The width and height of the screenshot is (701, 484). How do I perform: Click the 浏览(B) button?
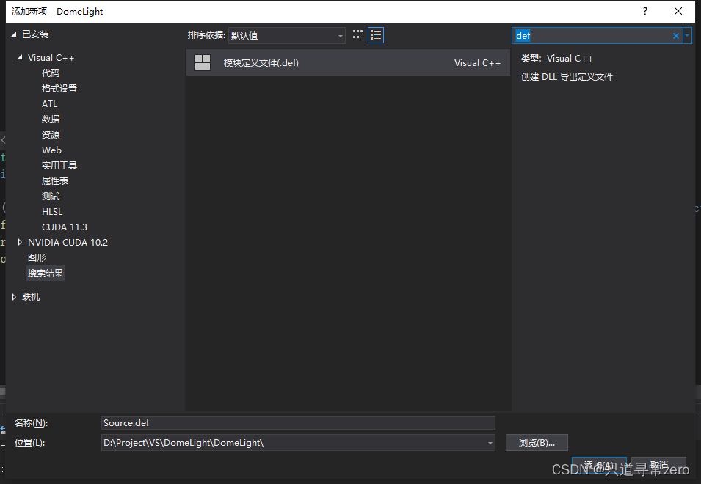tap(537, 442)
